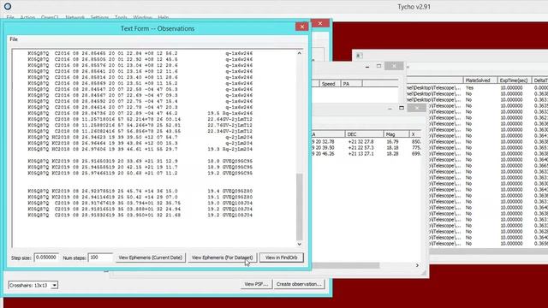Open the Crosshairs 13x13 dropdown
The width and height of the screenshot is (548, 308).
[54, 285]
